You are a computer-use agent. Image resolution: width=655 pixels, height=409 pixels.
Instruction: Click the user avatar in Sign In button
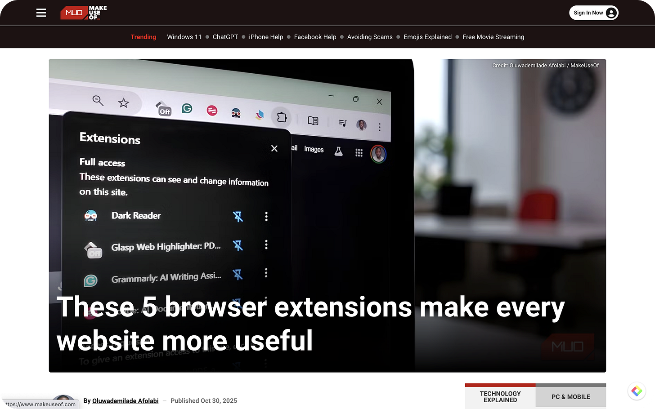(611, 13)
